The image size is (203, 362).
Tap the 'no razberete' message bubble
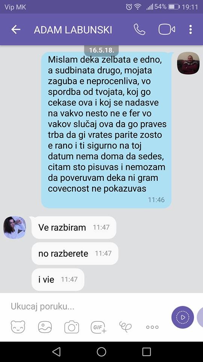[x=75, y=253]
